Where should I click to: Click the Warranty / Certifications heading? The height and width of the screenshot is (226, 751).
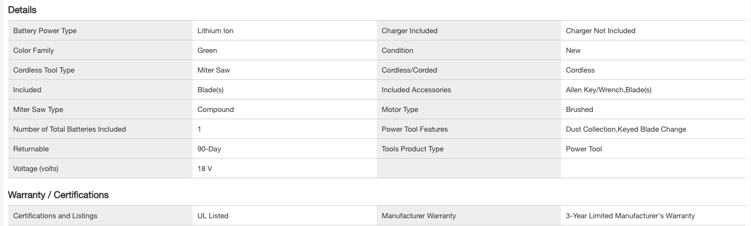pos(58,195)
